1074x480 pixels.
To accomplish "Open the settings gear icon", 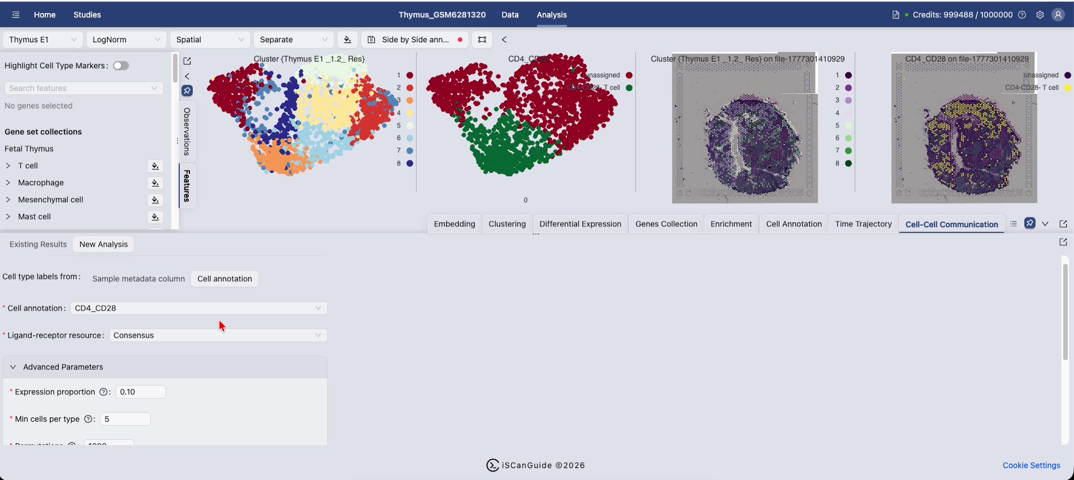I will (x=1040, y=15).
